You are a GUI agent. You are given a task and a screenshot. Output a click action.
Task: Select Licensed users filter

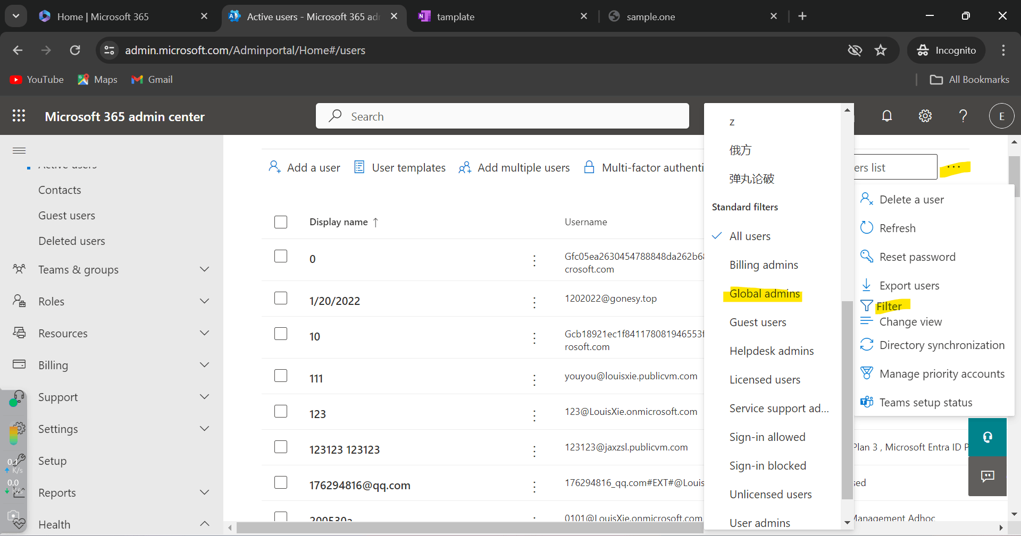765,380
